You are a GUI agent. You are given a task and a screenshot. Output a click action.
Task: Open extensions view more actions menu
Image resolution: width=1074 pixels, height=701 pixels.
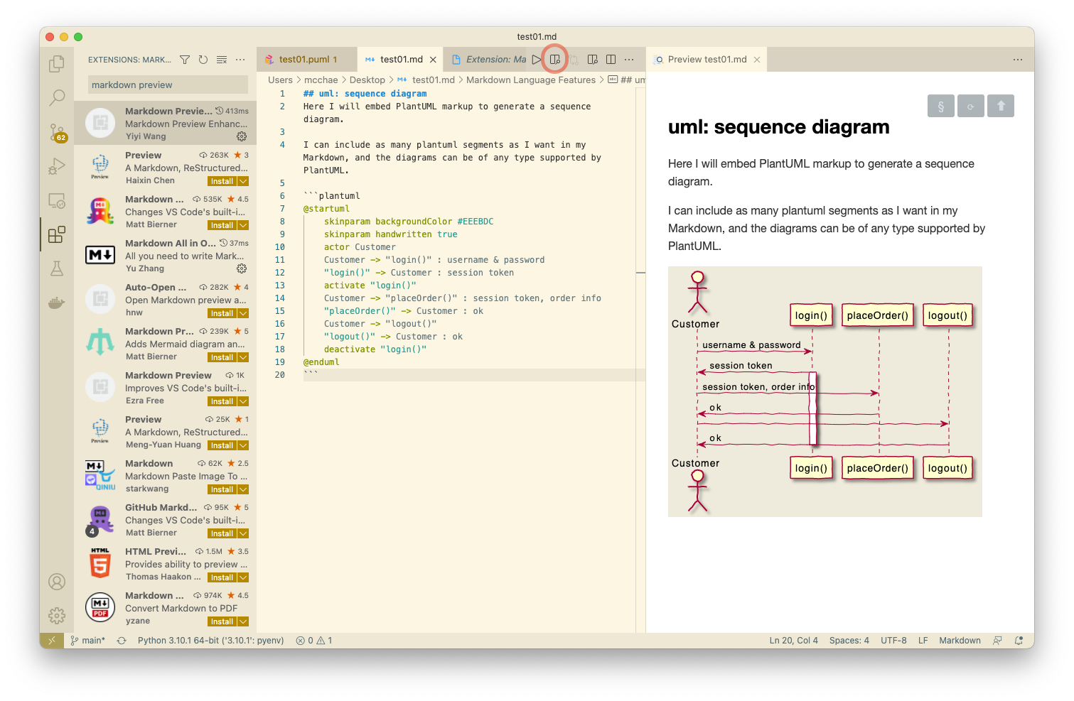tap(240, 60)
